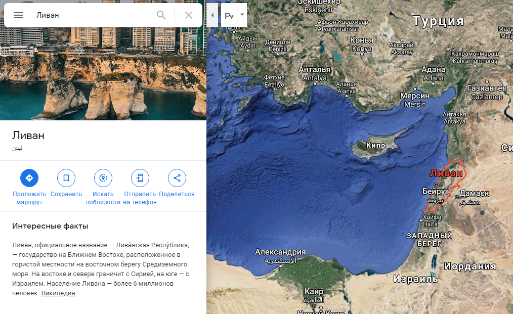The width and height of the screenshot is (513, 314).
Task: Click the Сохранить bookmark icon
Action: point(66,178)
